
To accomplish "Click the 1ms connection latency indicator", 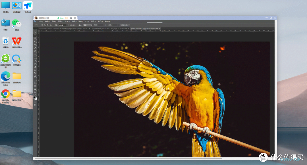I will pos(60,18).
